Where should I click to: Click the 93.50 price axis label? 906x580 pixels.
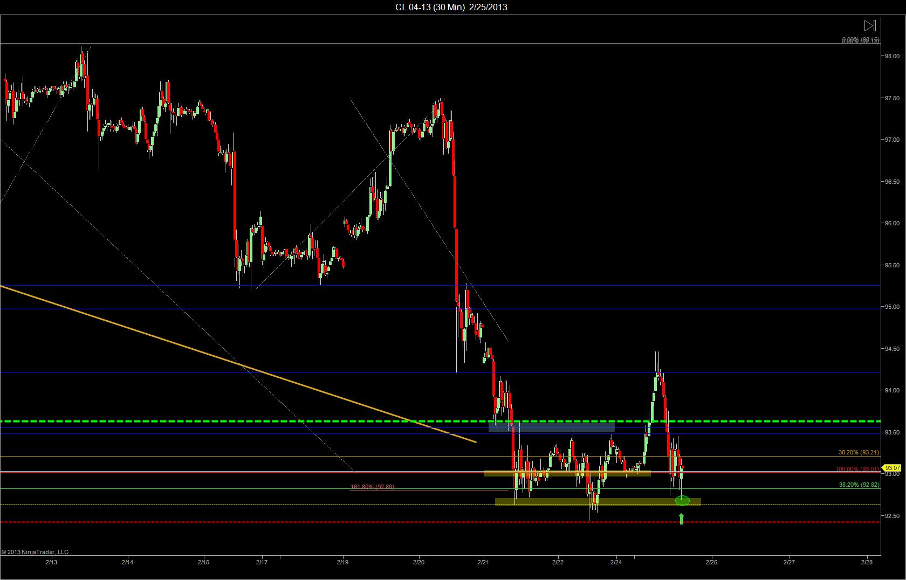point(891,432)
